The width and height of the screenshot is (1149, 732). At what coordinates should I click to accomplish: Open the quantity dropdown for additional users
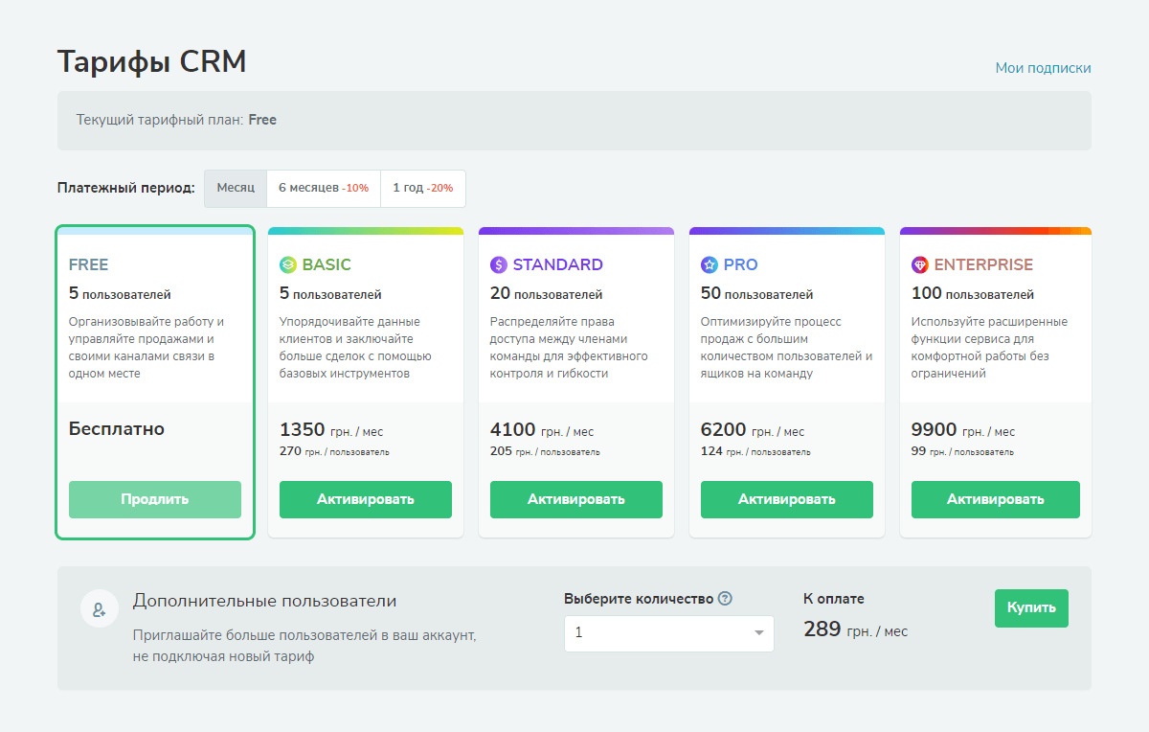668,633
